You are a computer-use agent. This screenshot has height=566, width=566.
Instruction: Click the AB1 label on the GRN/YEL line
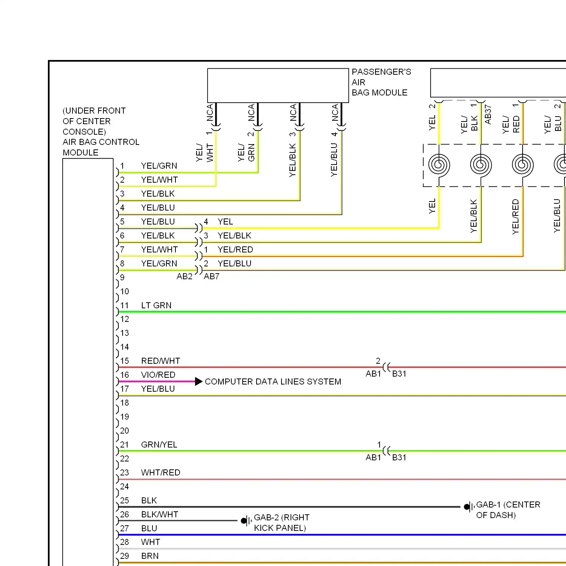[x=373, y=457]
